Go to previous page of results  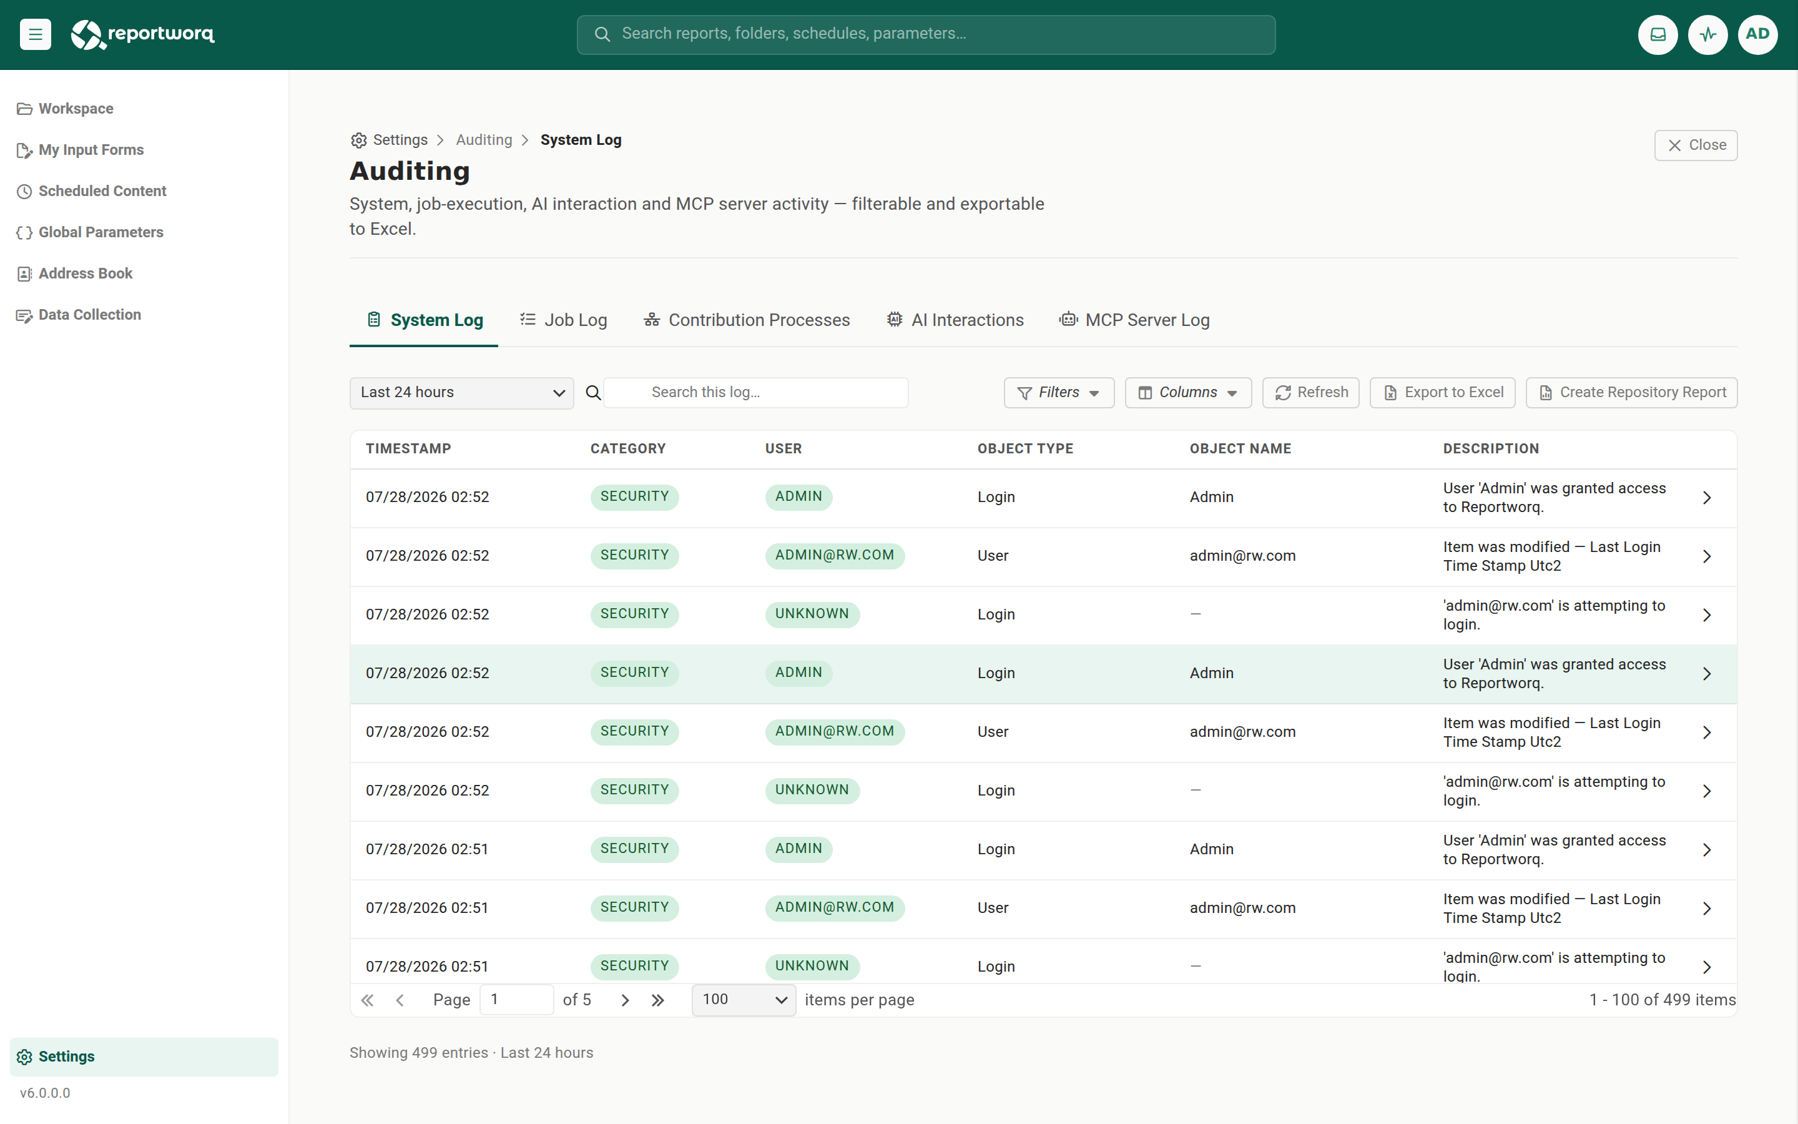tap(400, 1000)
